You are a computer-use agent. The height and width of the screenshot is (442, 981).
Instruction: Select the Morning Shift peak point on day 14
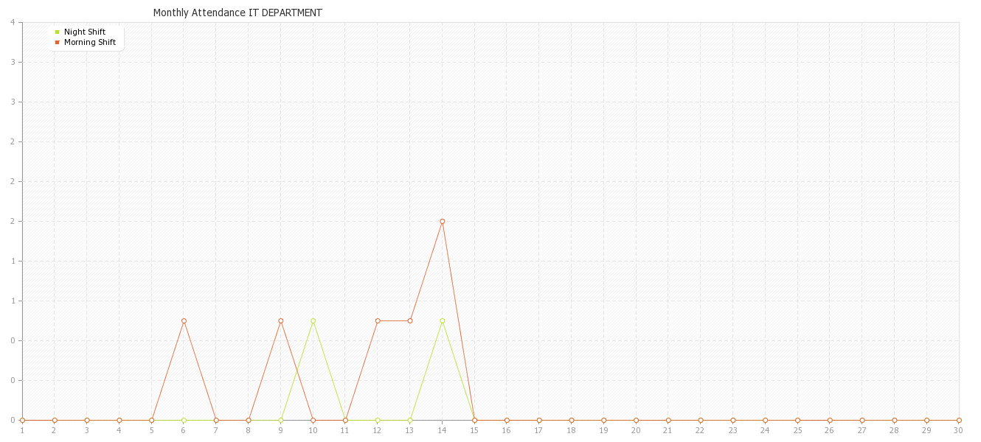pyautogui.click(x=442, y=221)
